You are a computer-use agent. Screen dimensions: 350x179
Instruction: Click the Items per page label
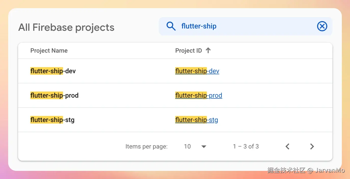click(x=146, y=146)
